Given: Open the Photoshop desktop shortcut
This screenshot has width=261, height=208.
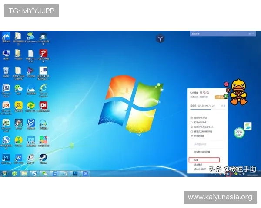Looking at the screenshot, I should pyautogui.click(x=7, y=157).
